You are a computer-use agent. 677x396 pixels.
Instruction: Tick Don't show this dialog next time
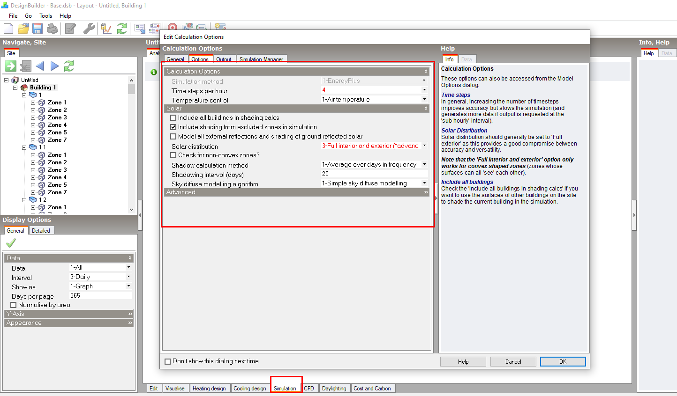click(x=168, y=361)
